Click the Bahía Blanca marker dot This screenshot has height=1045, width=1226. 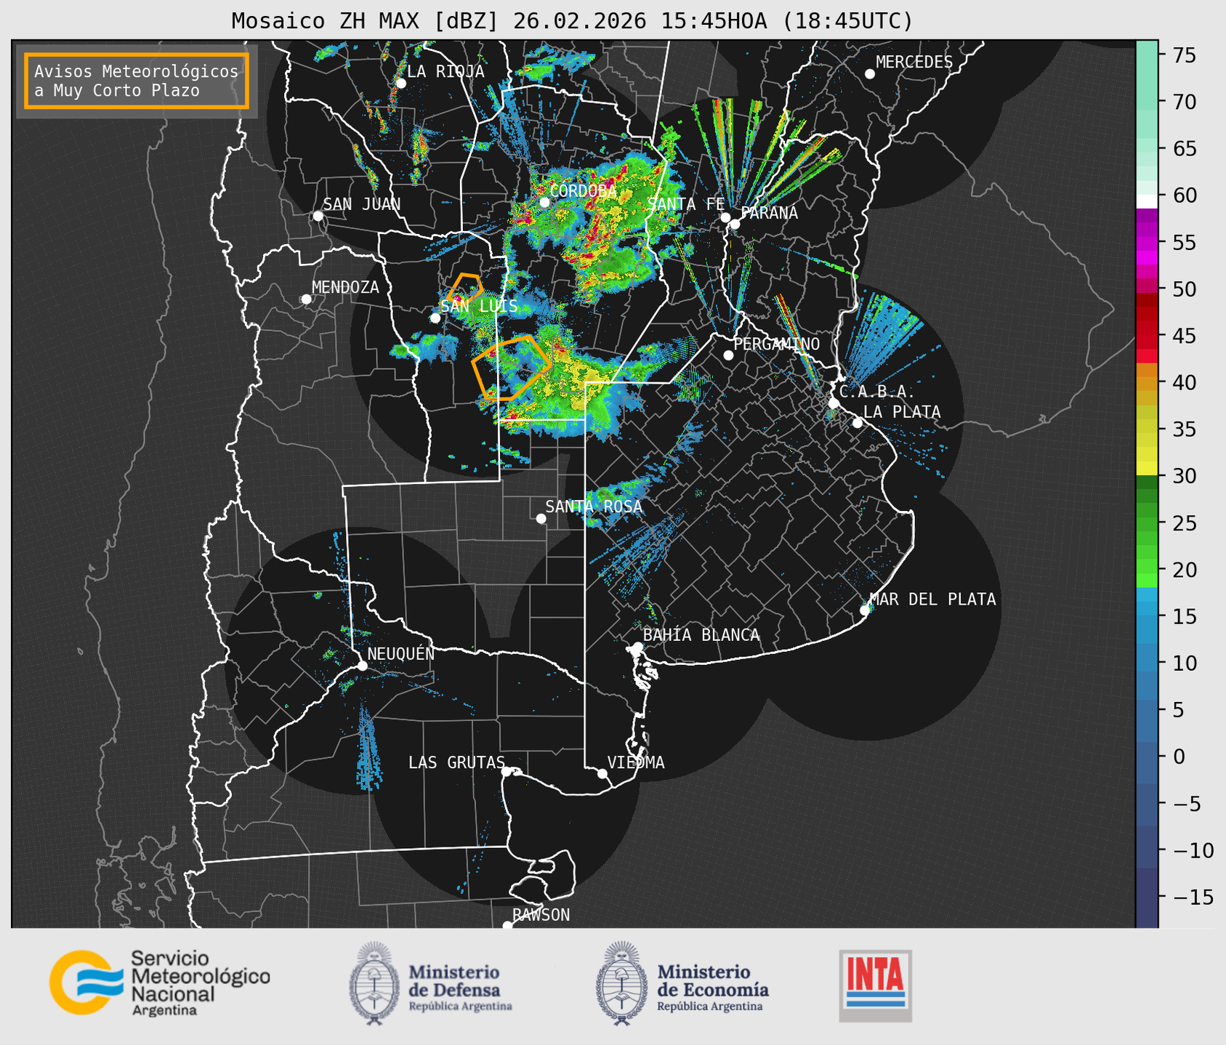click(637, 647)
